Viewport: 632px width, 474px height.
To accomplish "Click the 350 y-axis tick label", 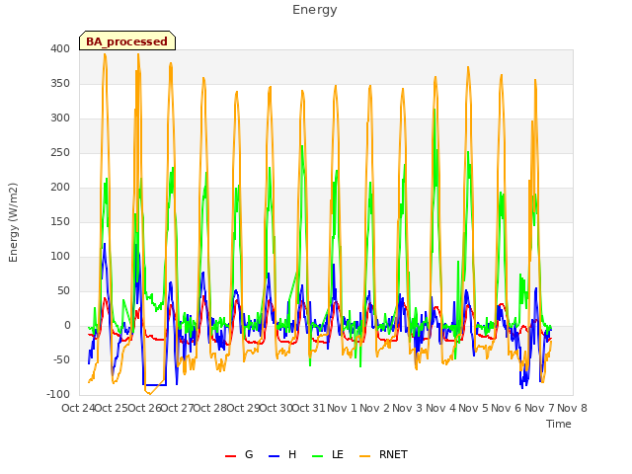I will (x=60, y=83).
